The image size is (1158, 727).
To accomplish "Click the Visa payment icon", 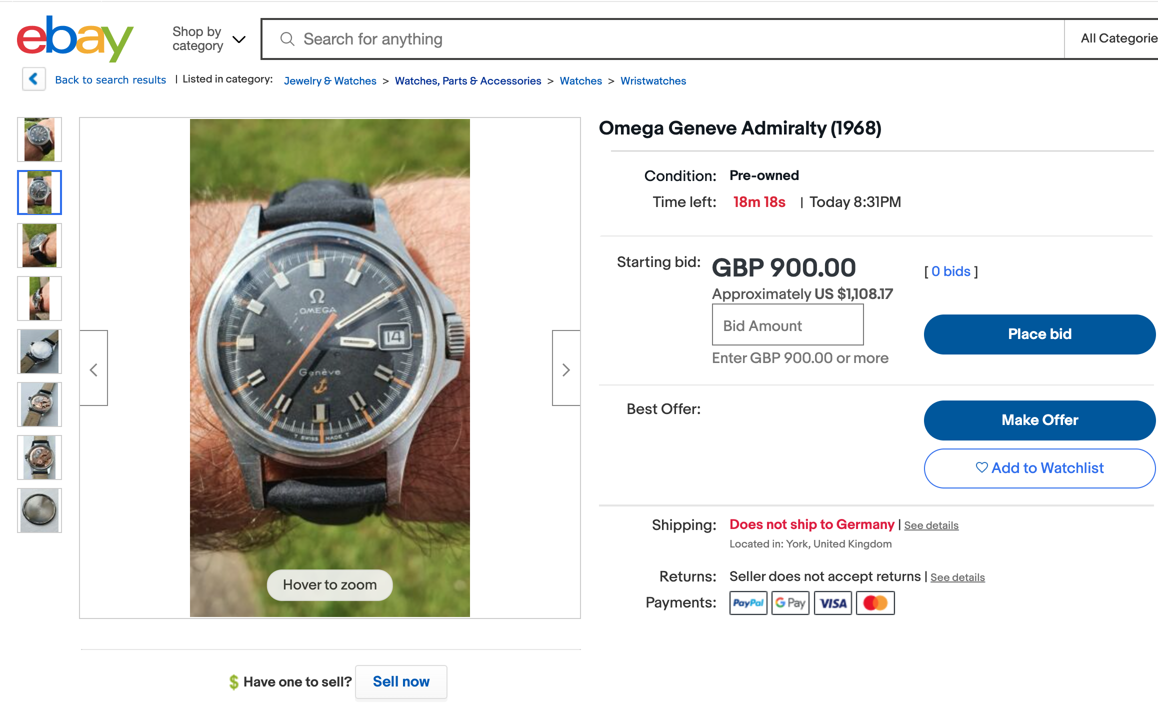I will (x=833, y=603).
